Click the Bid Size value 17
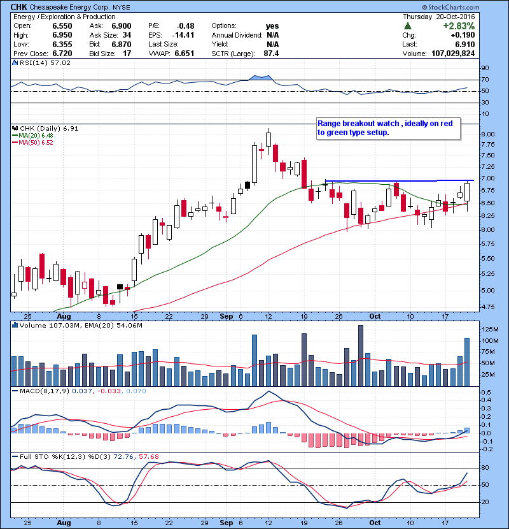Image resolution: width=509 pixels, height=529 pixels. click(127, 54)
